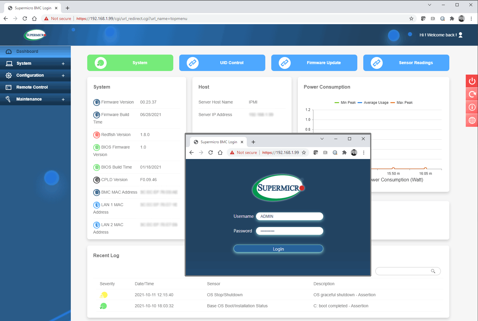
Task: Expand the Configuration sidebar plus
Action: click(63, 75)
